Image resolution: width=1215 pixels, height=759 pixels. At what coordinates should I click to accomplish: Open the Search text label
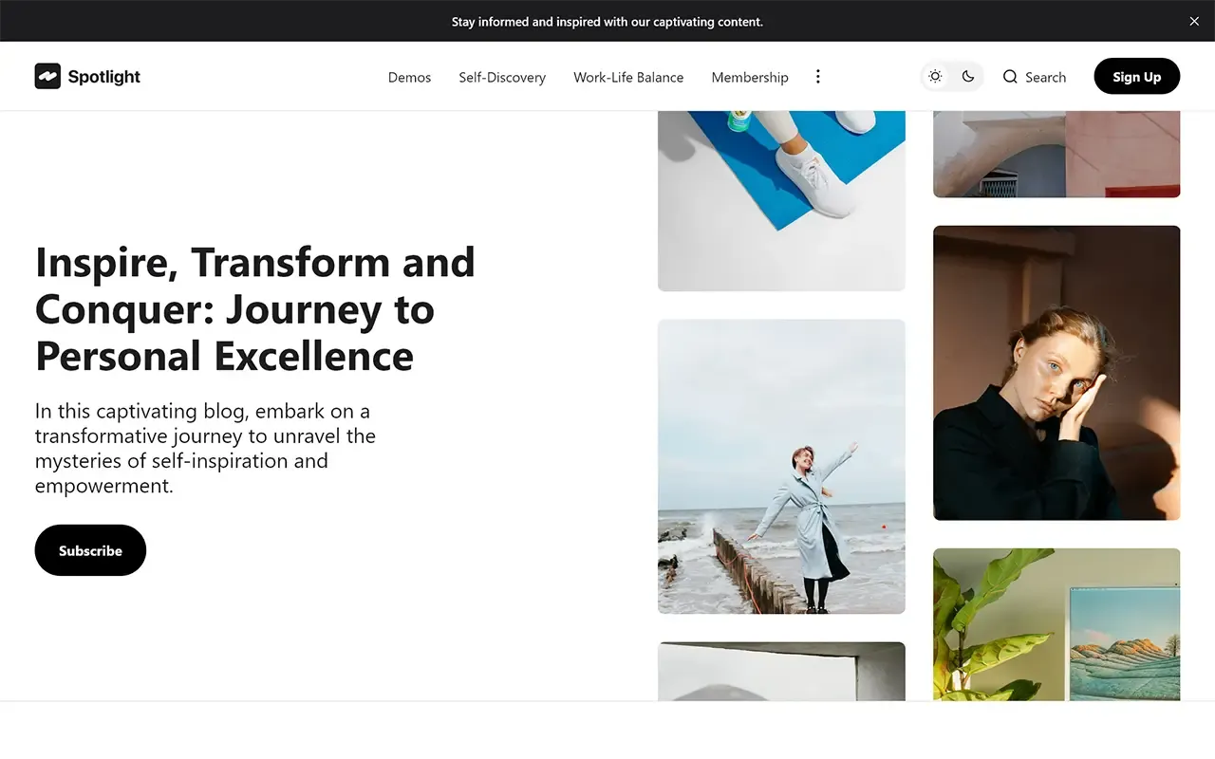point(1045,77)
